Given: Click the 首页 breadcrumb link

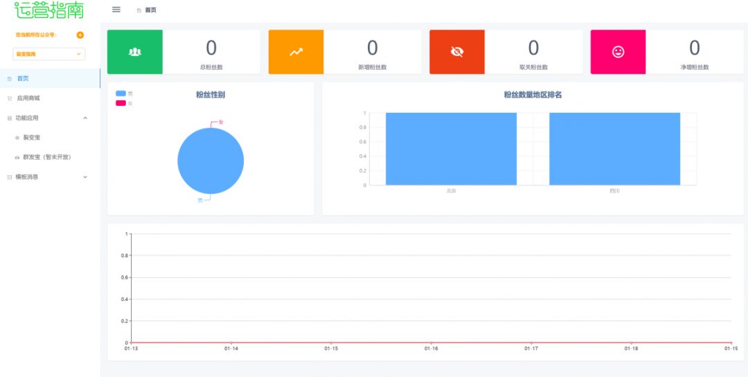Looking at the screenshot, I should (150, 10).
